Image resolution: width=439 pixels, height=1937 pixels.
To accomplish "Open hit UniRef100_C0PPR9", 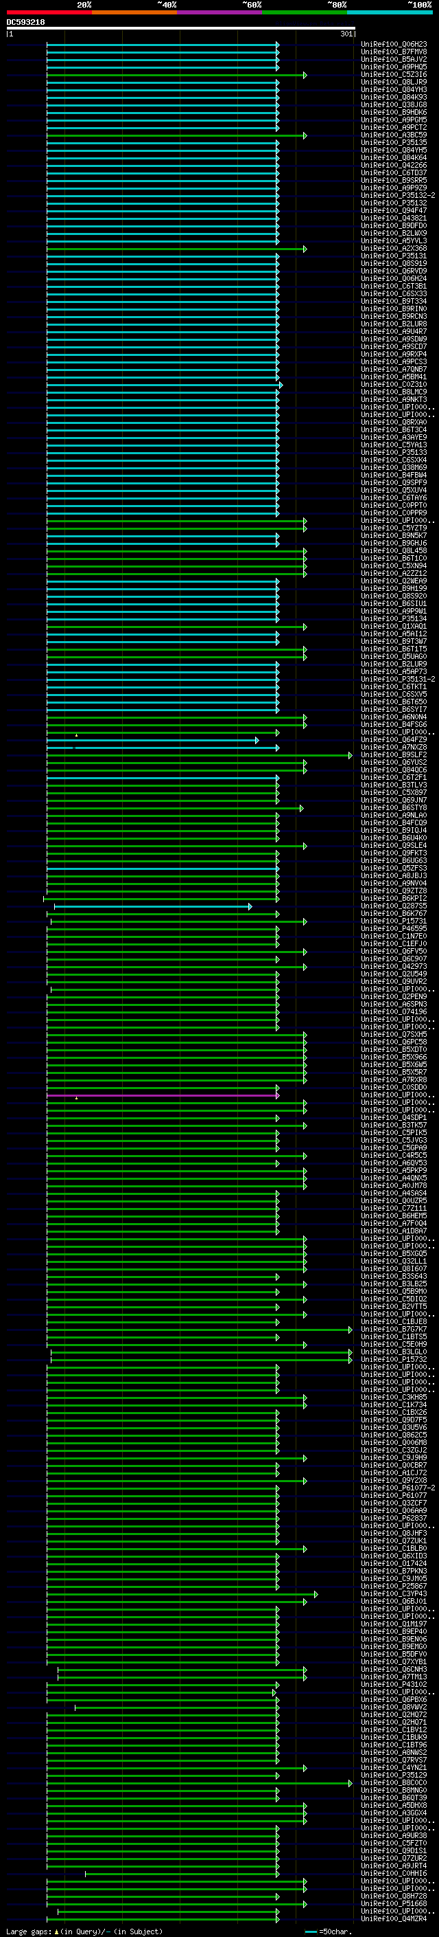I will pos(394,513).
